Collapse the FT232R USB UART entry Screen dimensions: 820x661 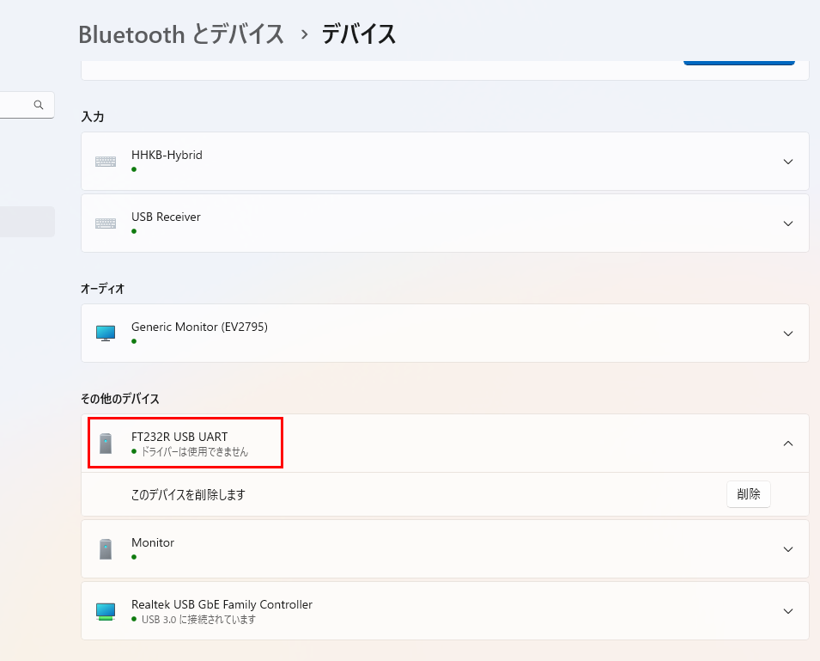tap(788, 444)
